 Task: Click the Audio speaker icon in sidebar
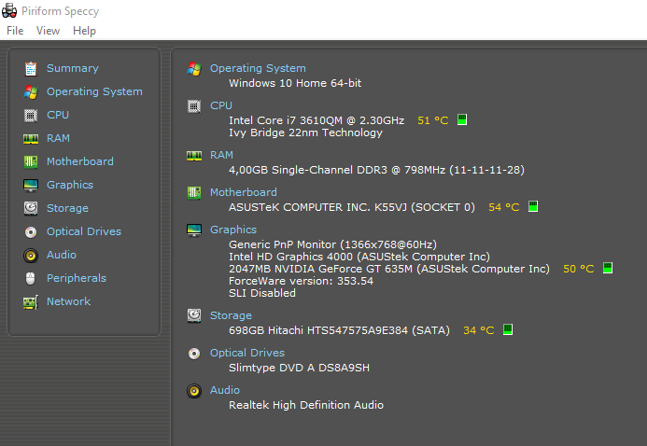click(31, 255)
